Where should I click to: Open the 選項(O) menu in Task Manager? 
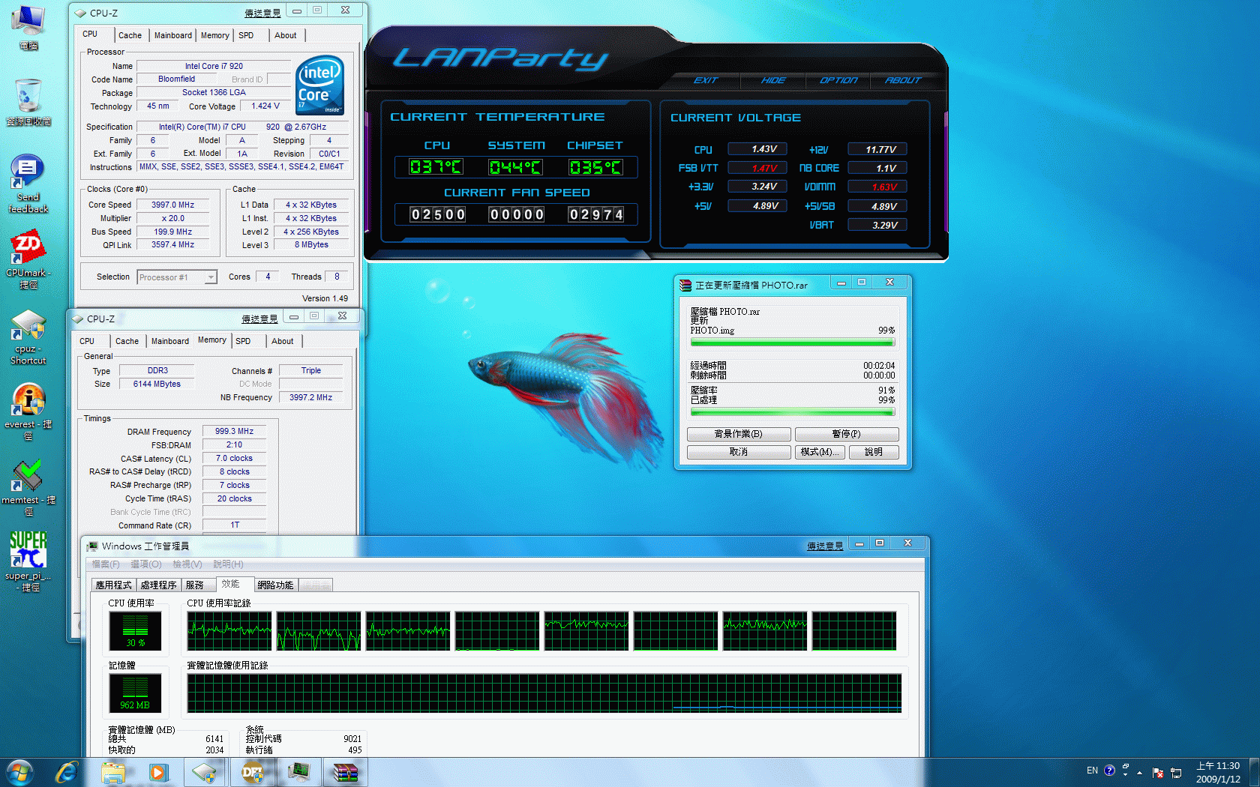146,564
